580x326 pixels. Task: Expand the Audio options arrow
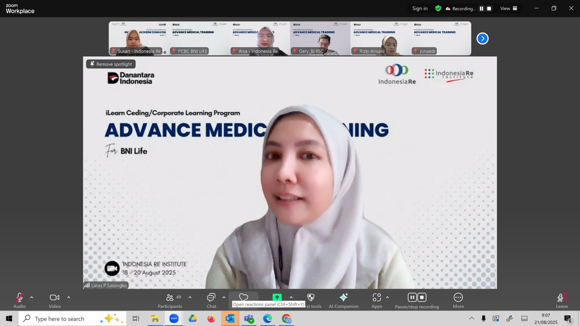(x=32, y=297)
